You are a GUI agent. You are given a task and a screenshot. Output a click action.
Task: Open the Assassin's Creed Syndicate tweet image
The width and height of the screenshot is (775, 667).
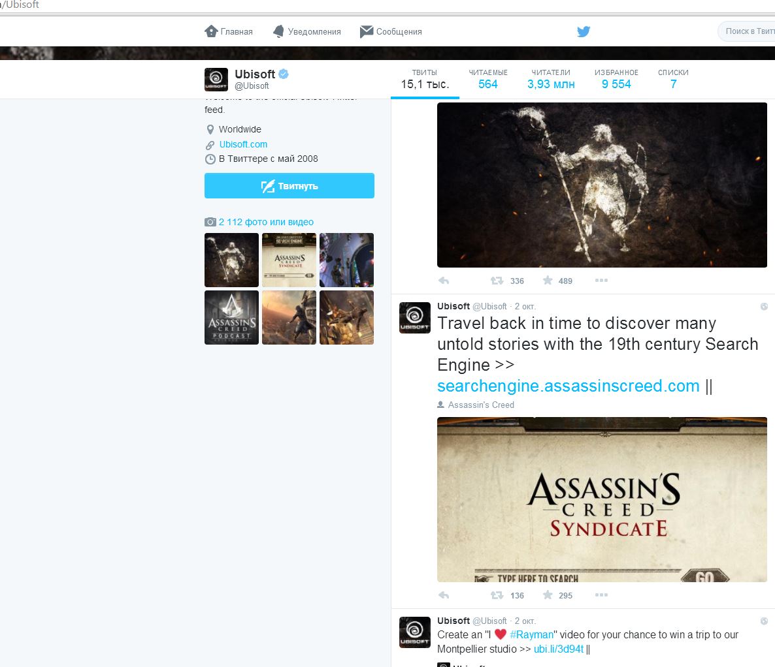(602, 500)
